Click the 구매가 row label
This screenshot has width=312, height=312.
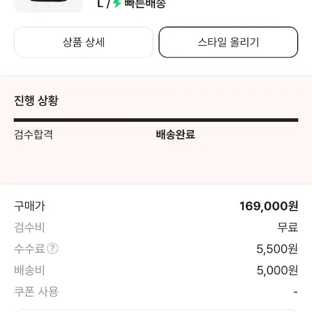pos(30,206)
